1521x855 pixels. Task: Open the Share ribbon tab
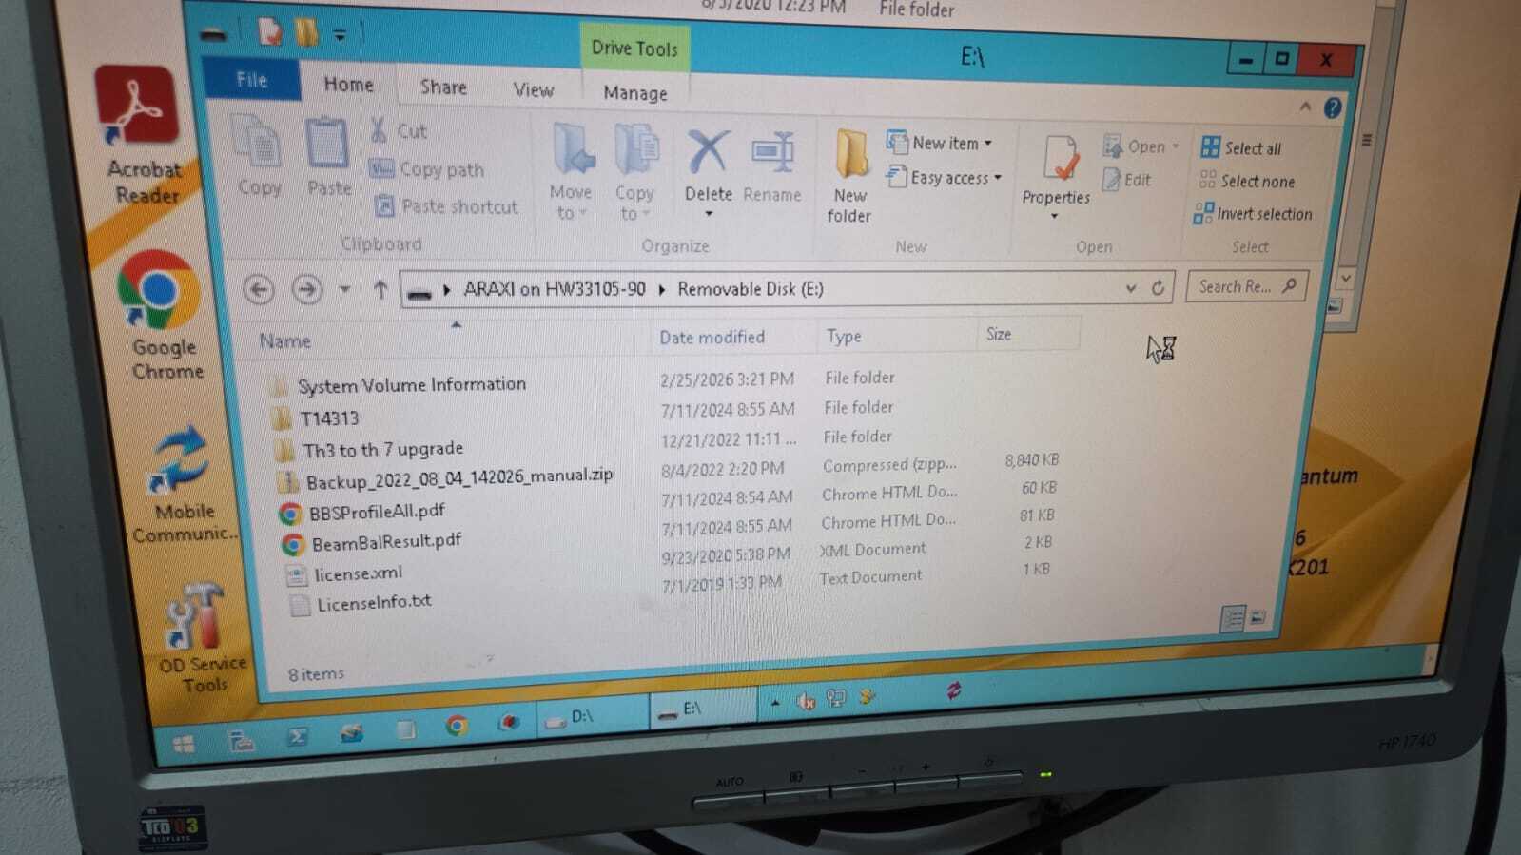(x=443, y=87)
